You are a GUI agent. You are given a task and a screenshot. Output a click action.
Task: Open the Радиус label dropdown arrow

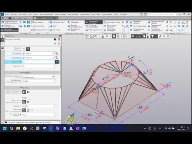pyautogui.click(x=20, y=66)
